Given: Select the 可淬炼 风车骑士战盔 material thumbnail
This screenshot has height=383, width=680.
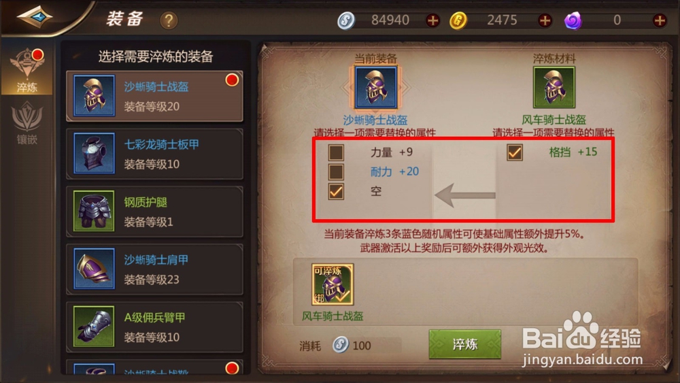Looking at the screenshot, I should point(333,284).
